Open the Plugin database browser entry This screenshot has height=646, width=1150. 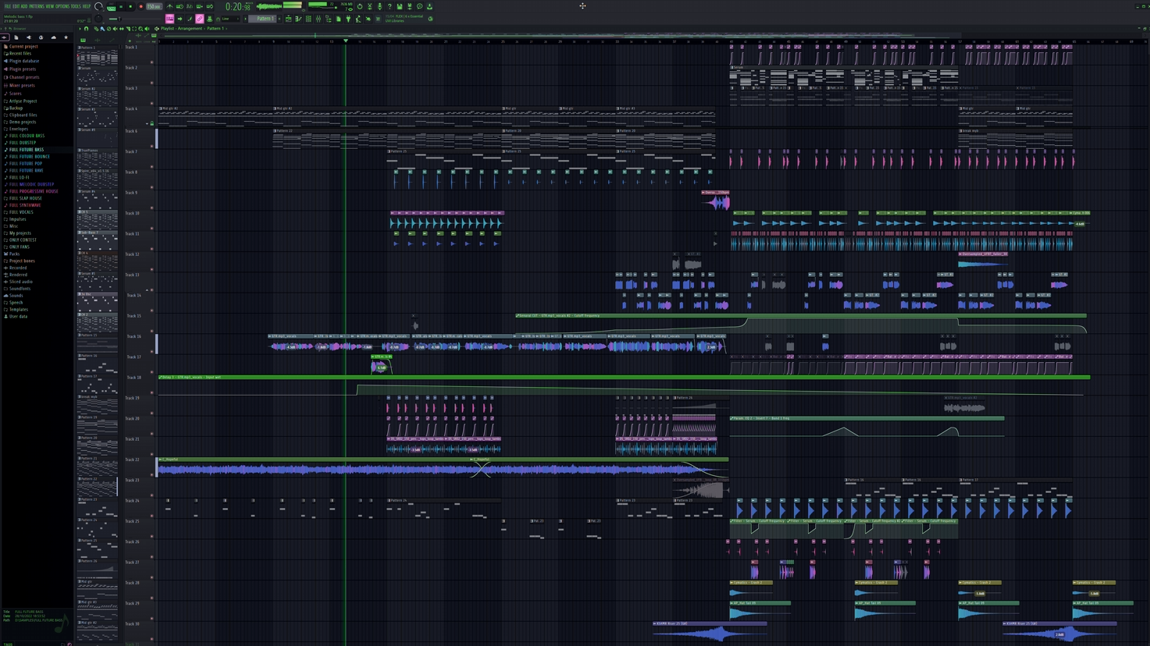pos(23,61)
